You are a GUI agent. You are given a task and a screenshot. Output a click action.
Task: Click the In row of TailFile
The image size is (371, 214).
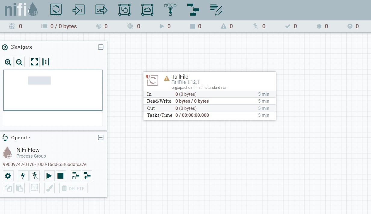(x=210, y=94)
